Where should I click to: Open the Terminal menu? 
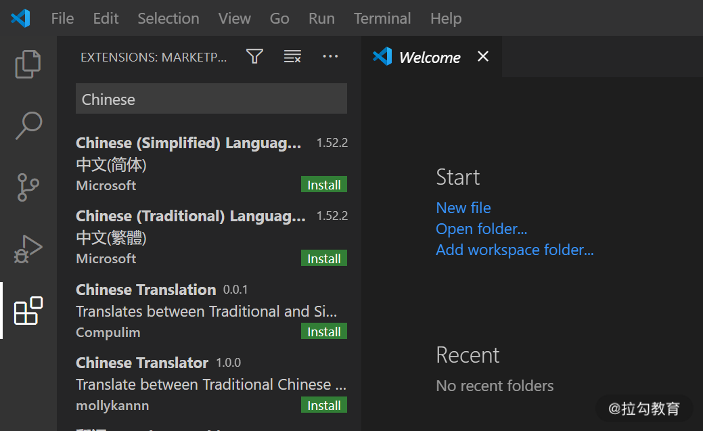[382, 18]
